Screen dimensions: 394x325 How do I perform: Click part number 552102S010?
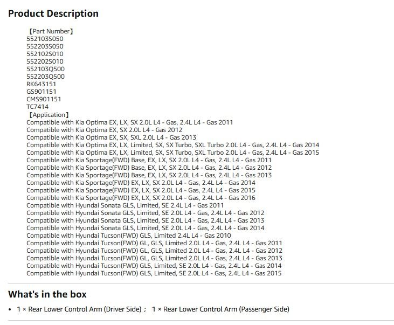point(45,54)
